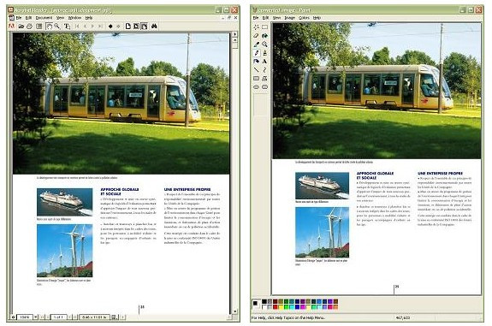
Task: Select the Brush tool in Paint
Action: click(x=265, y=53)
